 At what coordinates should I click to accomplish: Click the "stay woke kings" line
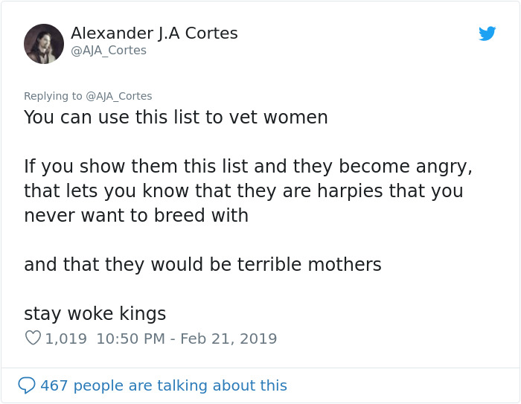click(95, 313)
